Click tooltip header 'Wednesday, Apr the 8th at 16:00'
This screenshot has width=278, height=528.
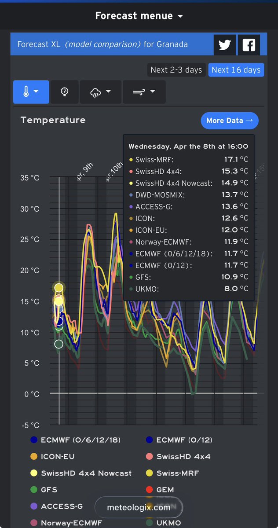(188, 147)
